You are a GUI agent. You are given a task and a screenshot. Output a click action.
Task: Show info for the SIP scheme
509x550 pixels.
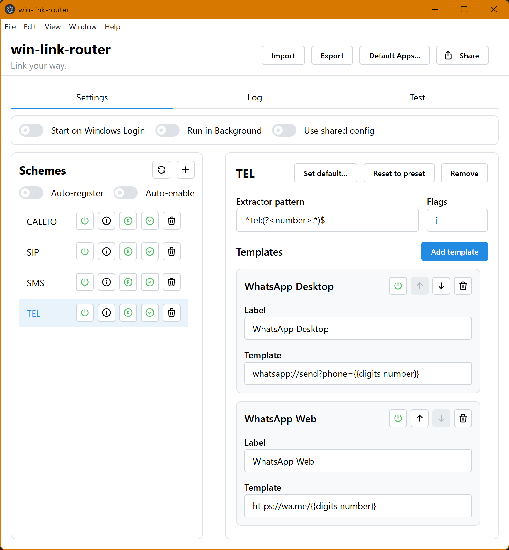(x=107, y=251)
